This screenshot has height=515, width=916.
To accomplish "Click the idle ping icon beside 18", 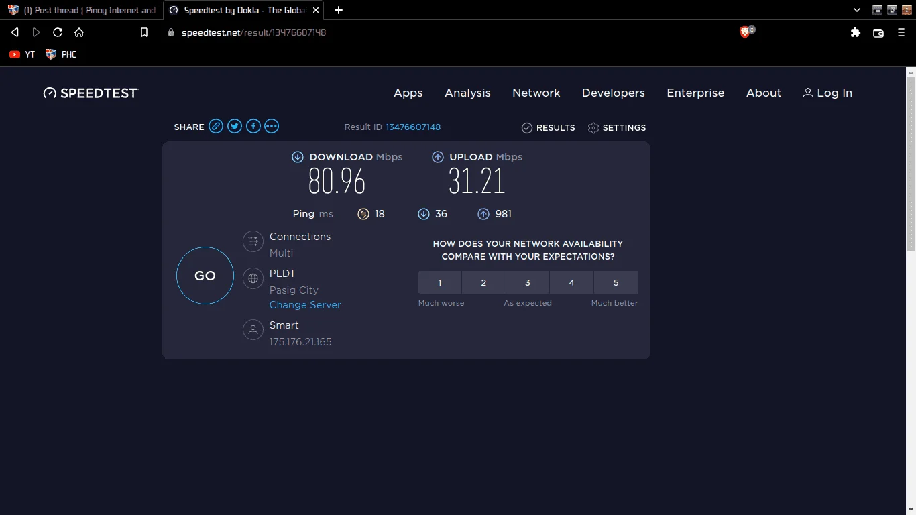I will tap(363, 214).
